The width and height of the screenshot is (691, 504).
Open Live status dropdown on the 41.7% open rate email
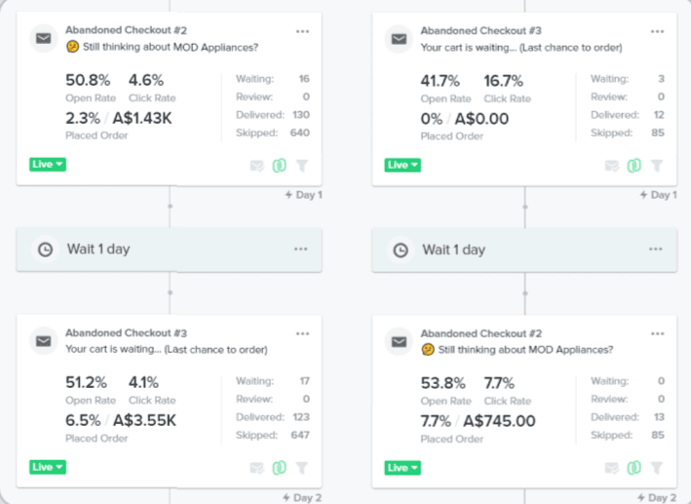(x=403, y=165)
